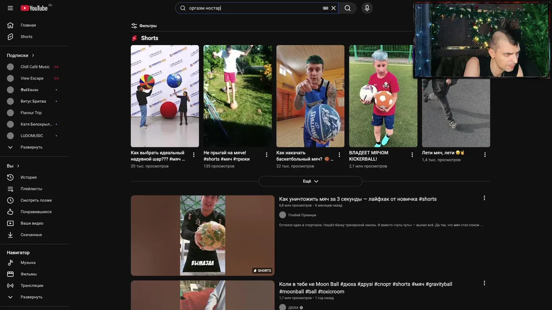
Task: Play 'Лети мяч, лети' short thumbnail
Action: (x=456, y=113)
